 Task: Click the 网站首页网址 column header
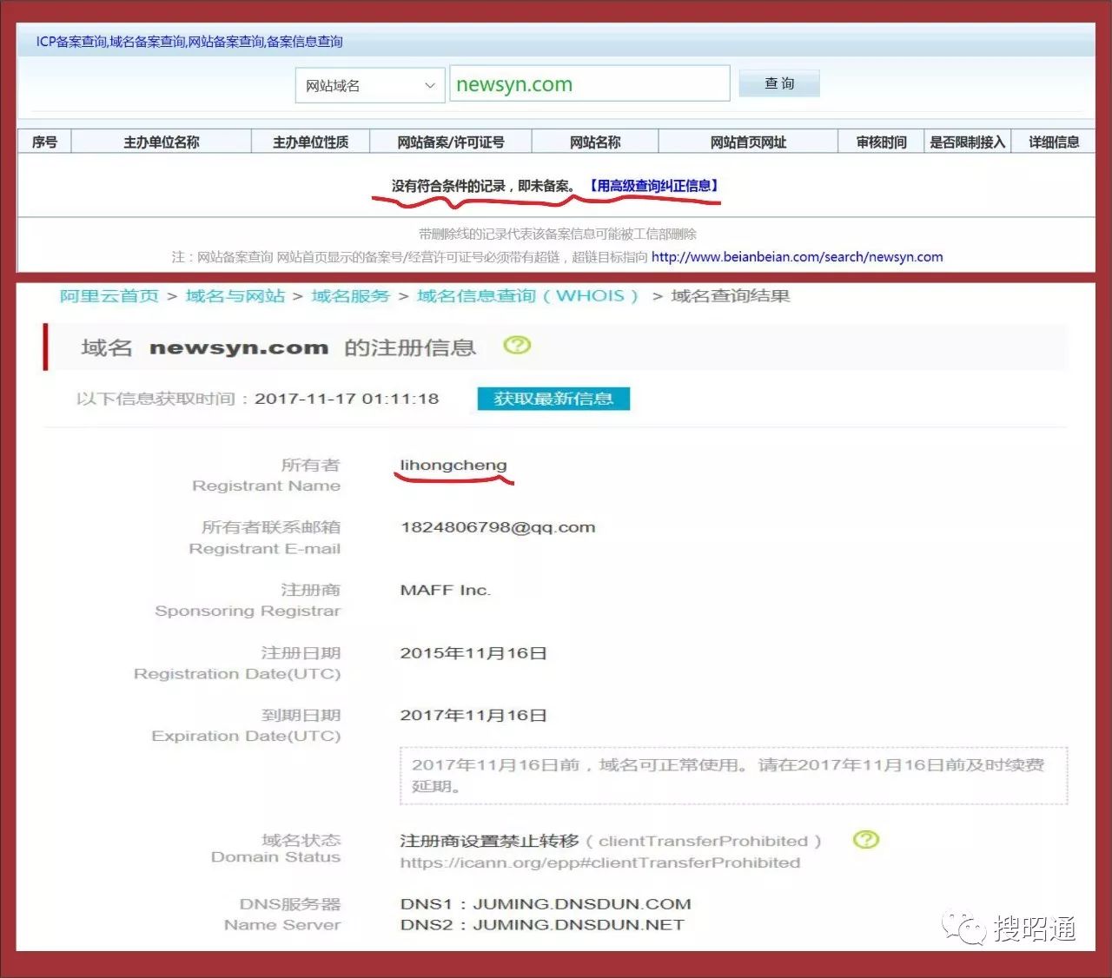coord(748,142)
